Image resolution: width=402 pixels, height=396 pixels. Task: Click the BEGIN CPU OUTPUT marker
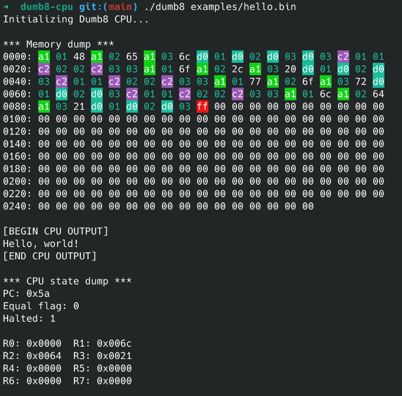(56, 231)
